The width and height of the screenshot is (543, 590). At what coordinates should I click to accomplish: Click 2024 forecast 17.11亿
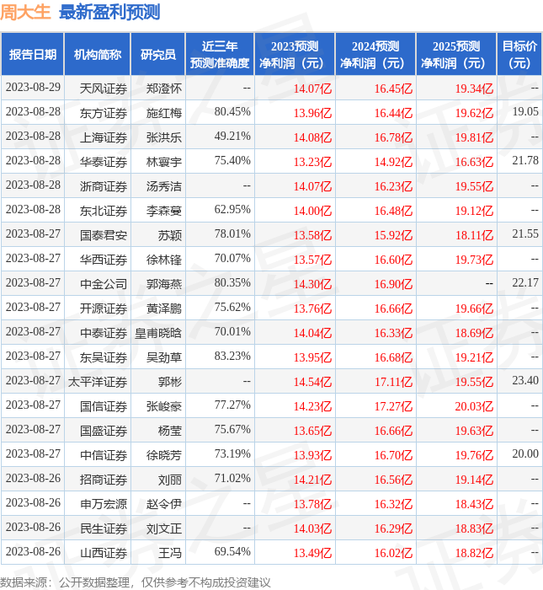pos(393,383)
